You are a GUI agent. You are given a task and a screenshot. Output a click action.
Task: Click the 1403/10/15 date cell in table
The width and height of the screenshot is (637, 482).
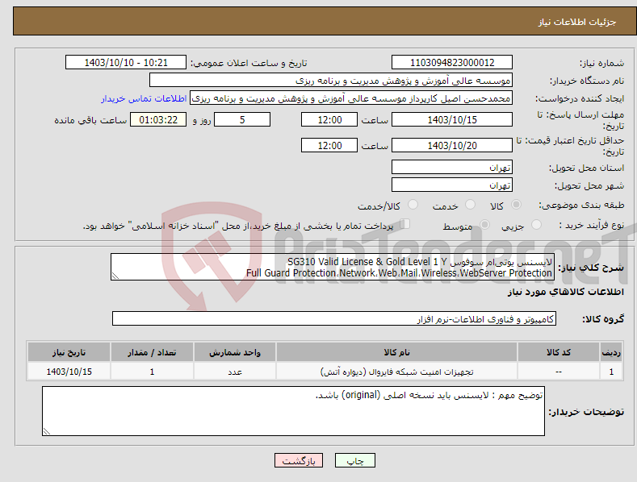pyautogui.click(x=69, y=372)
